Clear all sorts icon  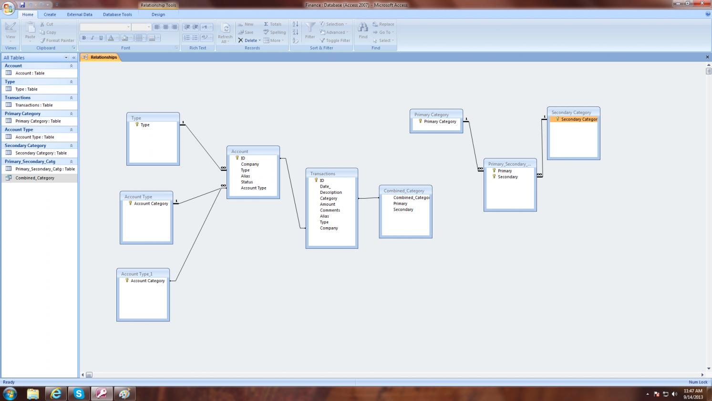click(295, 41)
